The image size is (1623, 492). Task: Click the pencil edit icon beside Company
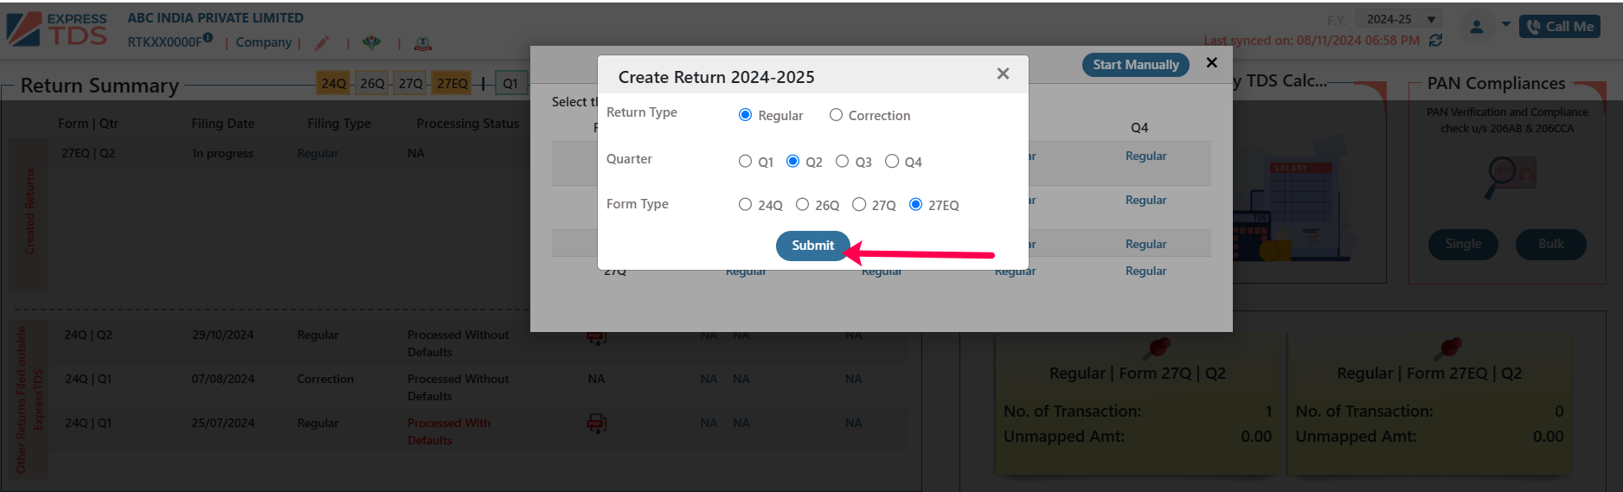coord(322,43)
